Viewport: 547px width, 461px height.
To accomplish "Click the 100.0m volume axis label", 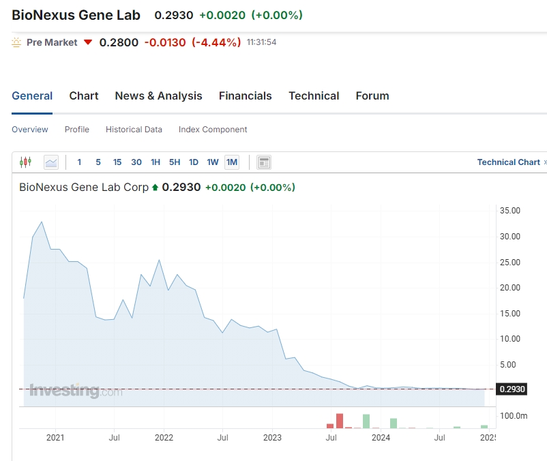I will coord(514,416).
